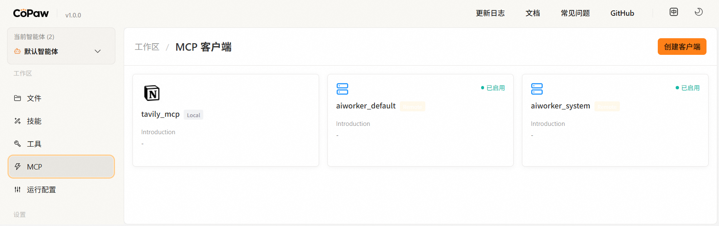This screenshot has height=226, width=719.
Task: Click the Local tag on tavily_mcp
Action: 193,115
